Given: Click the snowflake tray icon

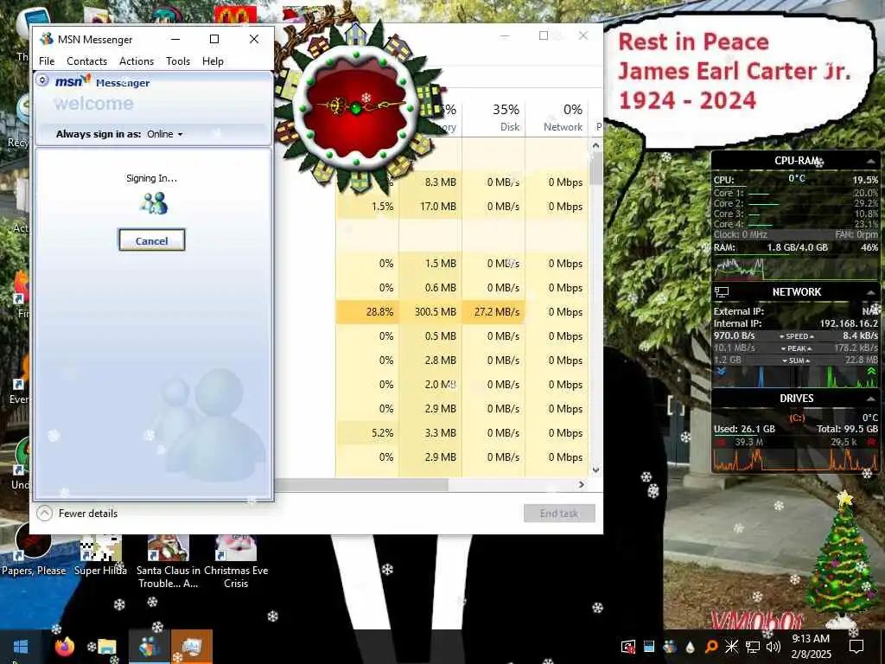Looking at the screenshot, I should [731, 647].
